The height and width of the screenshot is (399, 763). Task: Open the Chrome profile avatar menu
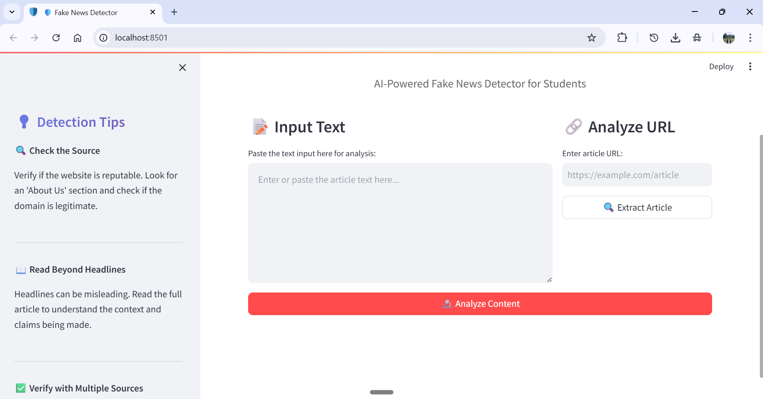tap(729, 38)
